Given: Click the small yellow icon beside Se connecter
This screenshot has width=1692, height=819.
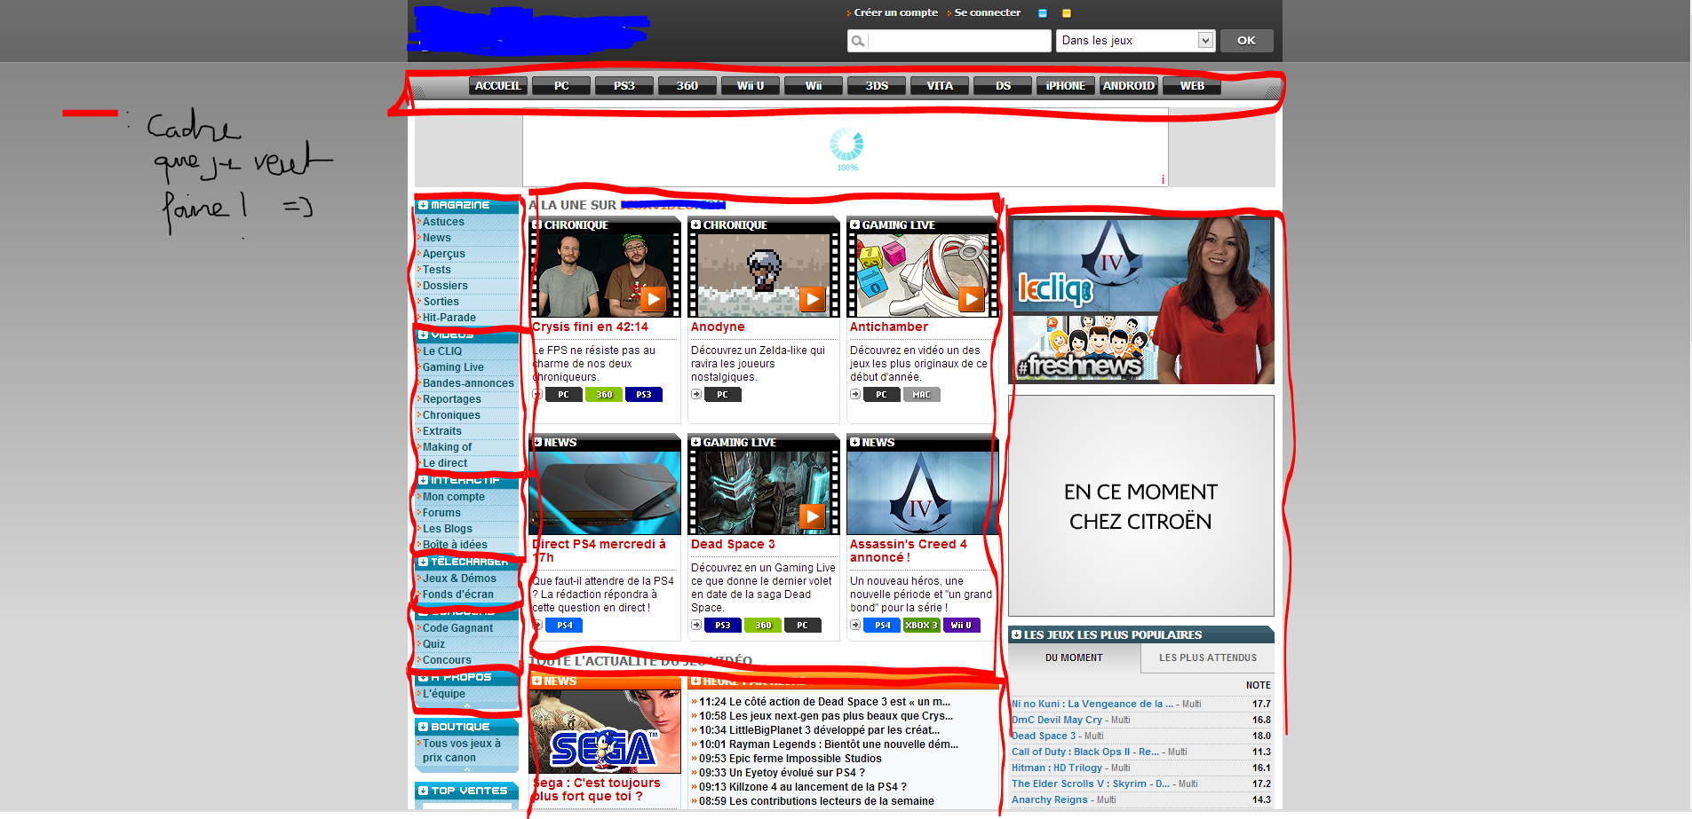Looking at the screenshot, I should (1067, 13).
